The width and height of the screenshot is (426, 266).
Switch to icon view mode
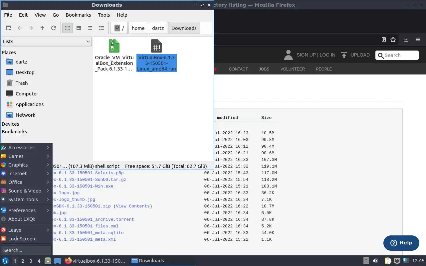(68, 28)
